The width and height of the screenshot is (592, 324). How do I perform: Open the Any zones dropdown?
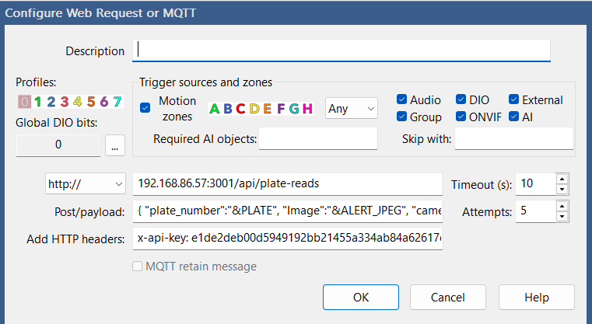coord(351,108)
